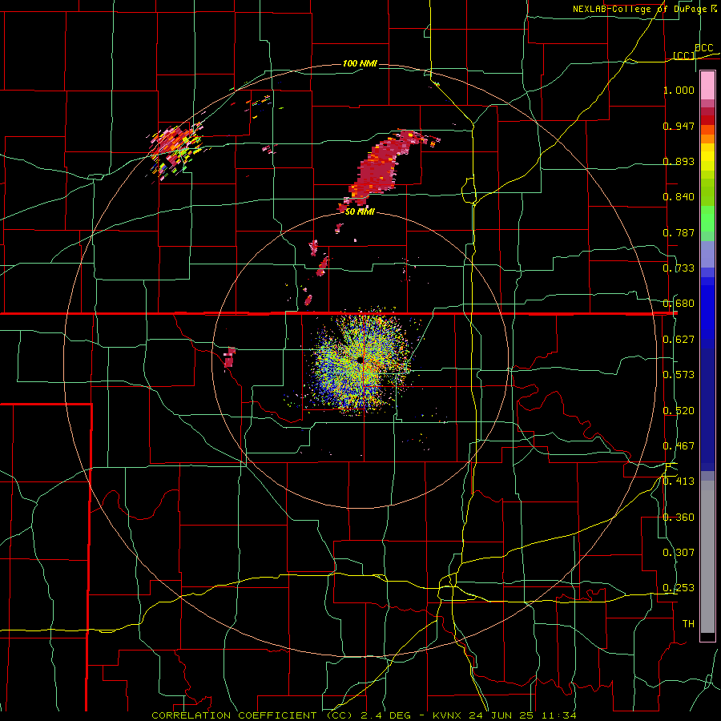721x721 pixels.
Task: Select the 0.840 scale value
Action: [x=679, y=197]
